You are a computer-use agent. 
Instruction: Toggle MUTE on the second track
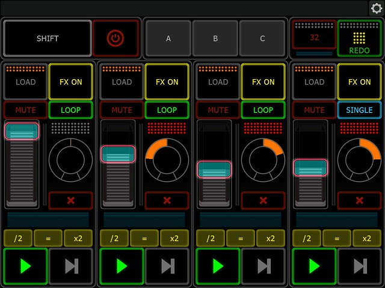tap(122, 110)
